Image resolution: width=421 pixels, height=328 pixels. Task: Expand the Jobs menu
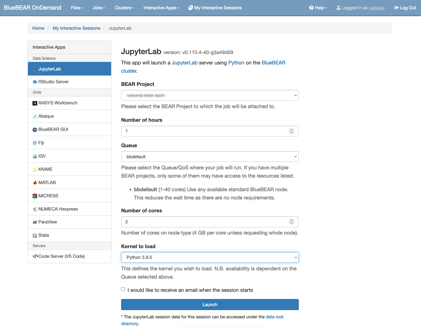[x=99, y=8]
